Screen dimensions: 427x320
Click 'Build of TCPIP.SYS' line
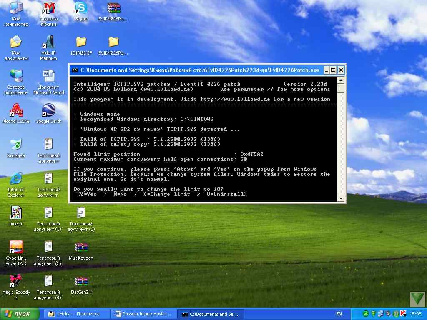[147, 139]
